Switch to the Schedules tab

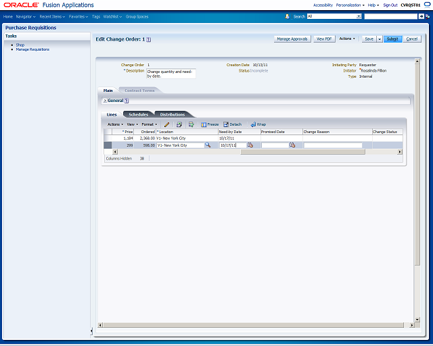pos(138,114)
